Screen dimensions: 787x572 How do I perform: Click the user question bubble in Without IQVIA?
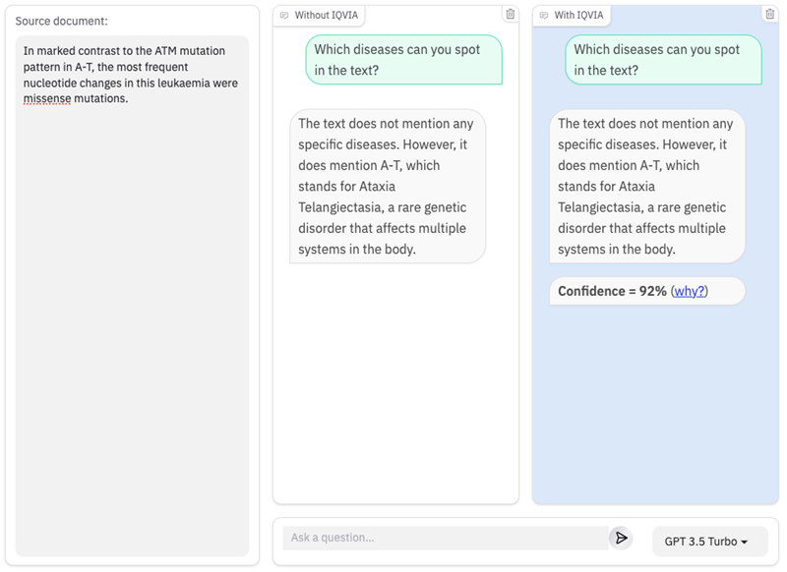404,60
